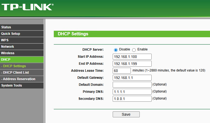
Task: Click the End IP Address field
Action: click(132, 64)
